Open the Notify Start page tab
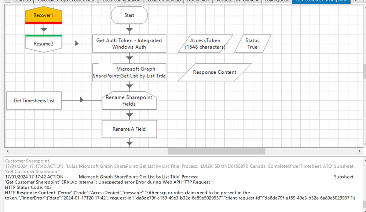This screenshot has width=366, height=212. (x=198, y=1)
